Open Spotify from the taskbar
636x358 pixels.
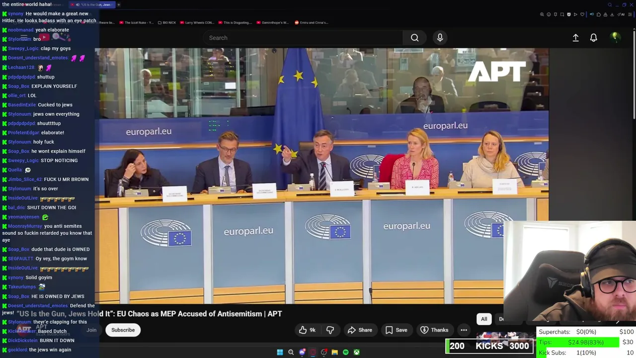(345, 352)
